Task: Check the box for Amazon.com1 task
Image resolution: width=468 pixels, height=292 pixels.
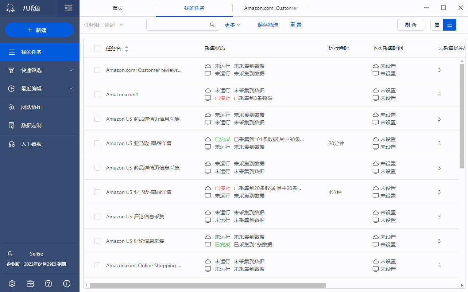Action: tap(97, 94)
